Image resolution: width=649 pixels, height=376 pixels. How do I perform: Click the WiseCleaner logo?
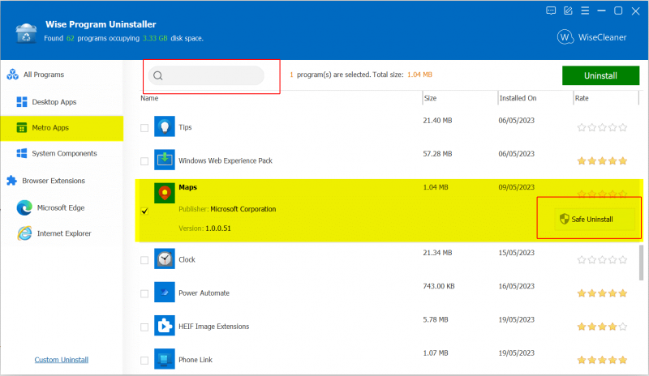click(591, 37)
